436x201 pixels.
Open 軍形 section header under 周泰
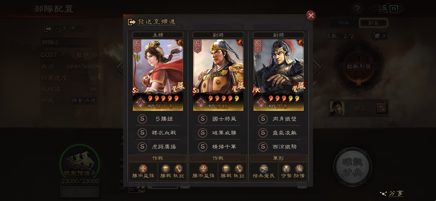(278, 158)
